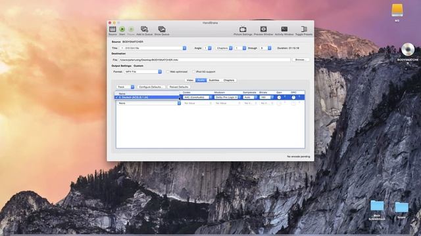Switch to the Subtitles tab
Image resolution: width=421 pixels, height=236 pixels.
pyautogui.click(x=214, y=80)
